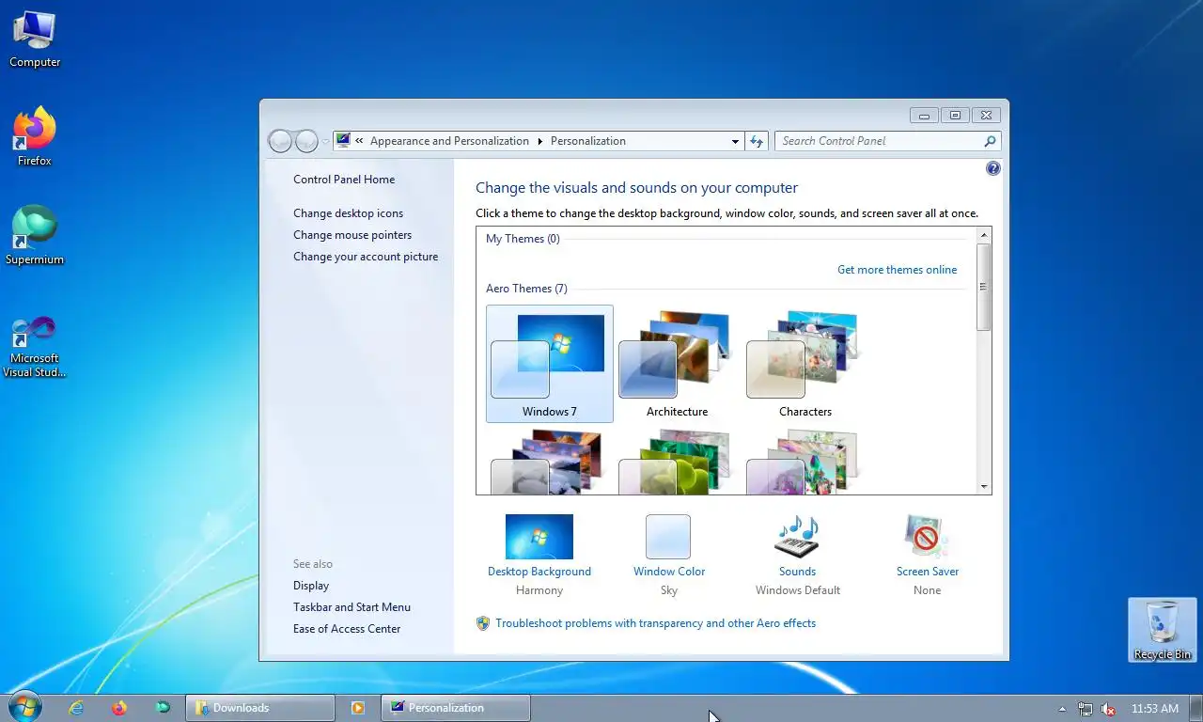Click the Window Color Sky swatch
Image resolution: width=1203 pixels, height=722 pixels.
(x=668, y=537)
